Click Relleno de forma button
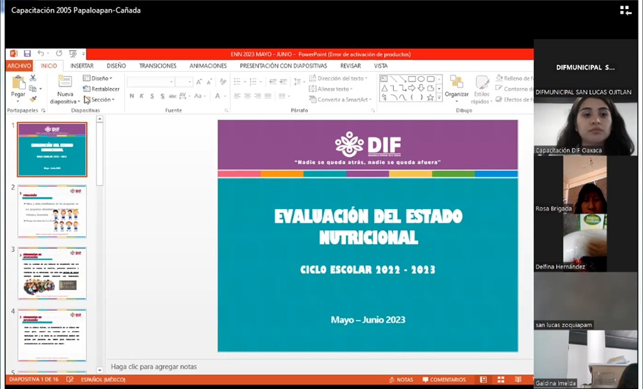This screenshot has height=389, width=643. click(x=515, y=78)
